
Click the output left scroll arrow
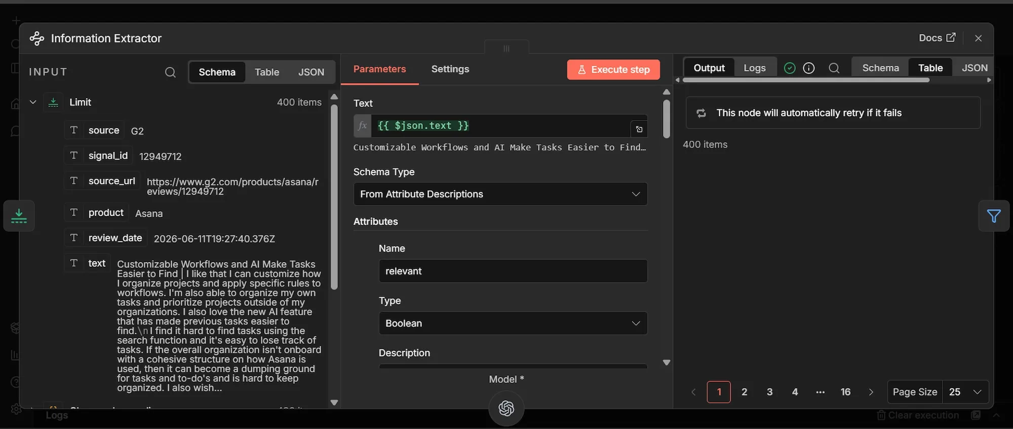pyautogui.click(x=678, y=80)
